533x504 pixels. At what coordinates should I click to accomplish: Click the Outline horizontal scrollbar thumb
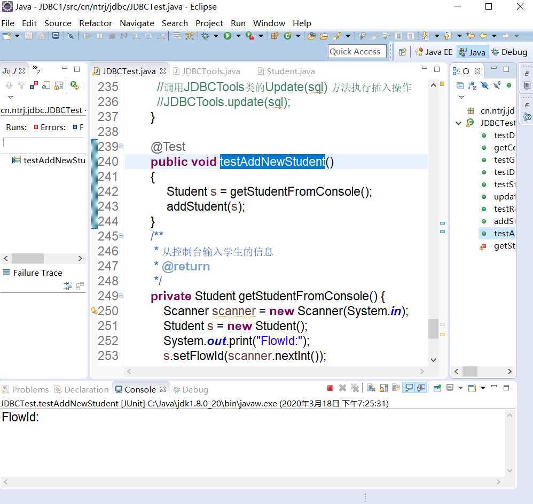(470, 371)
